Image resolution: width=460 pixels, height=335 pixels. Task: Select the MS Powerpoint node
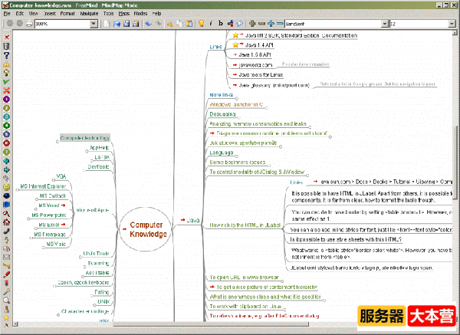pos(49,215)
